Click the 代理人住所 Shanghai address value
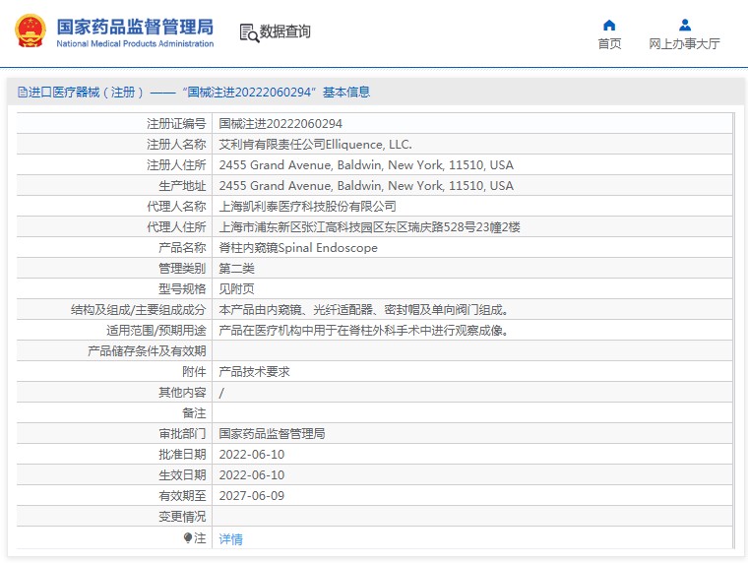The height and width of the screenshot is (563, 748). tap(369, 227)
